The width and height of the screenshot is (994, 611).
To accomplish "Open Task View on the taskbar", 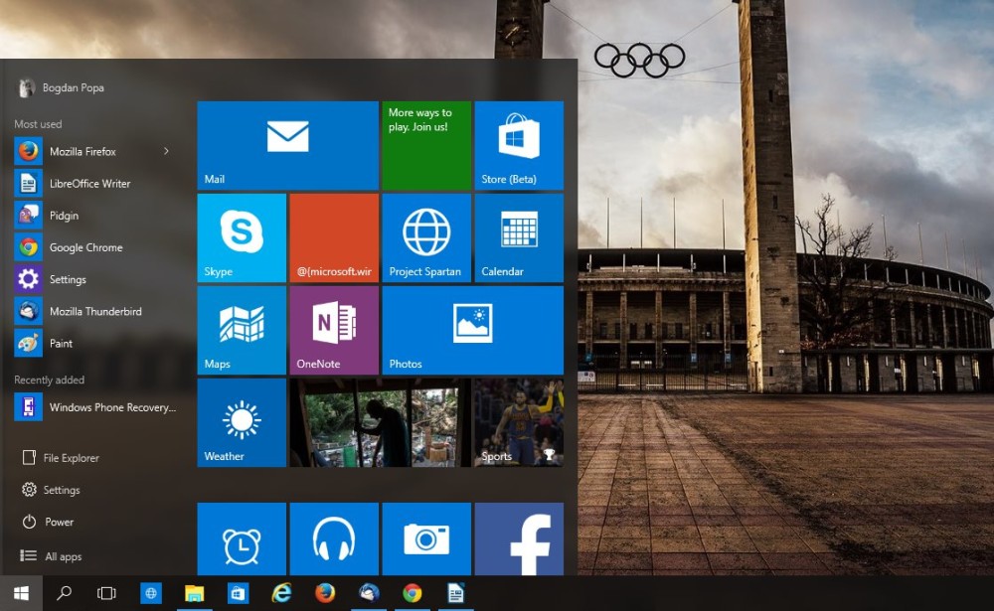I will pos(106,593).
